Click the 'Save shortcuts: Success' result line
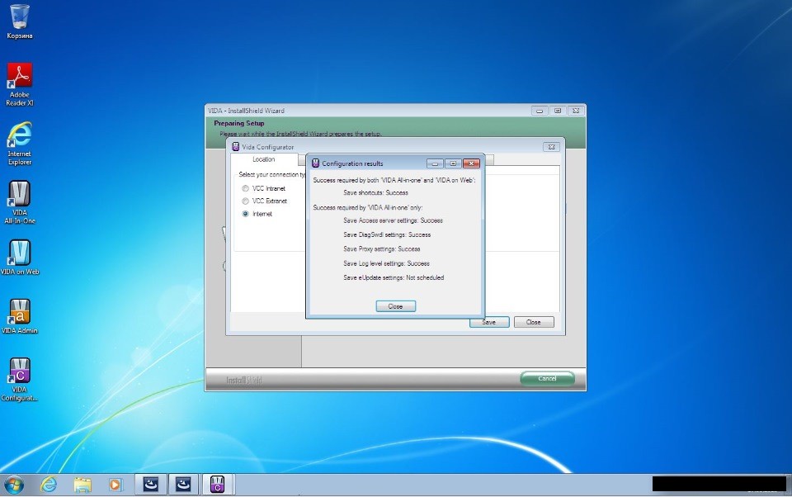This screenshot has height=497, width=792. pyautogui.click(x=376, y=192)
